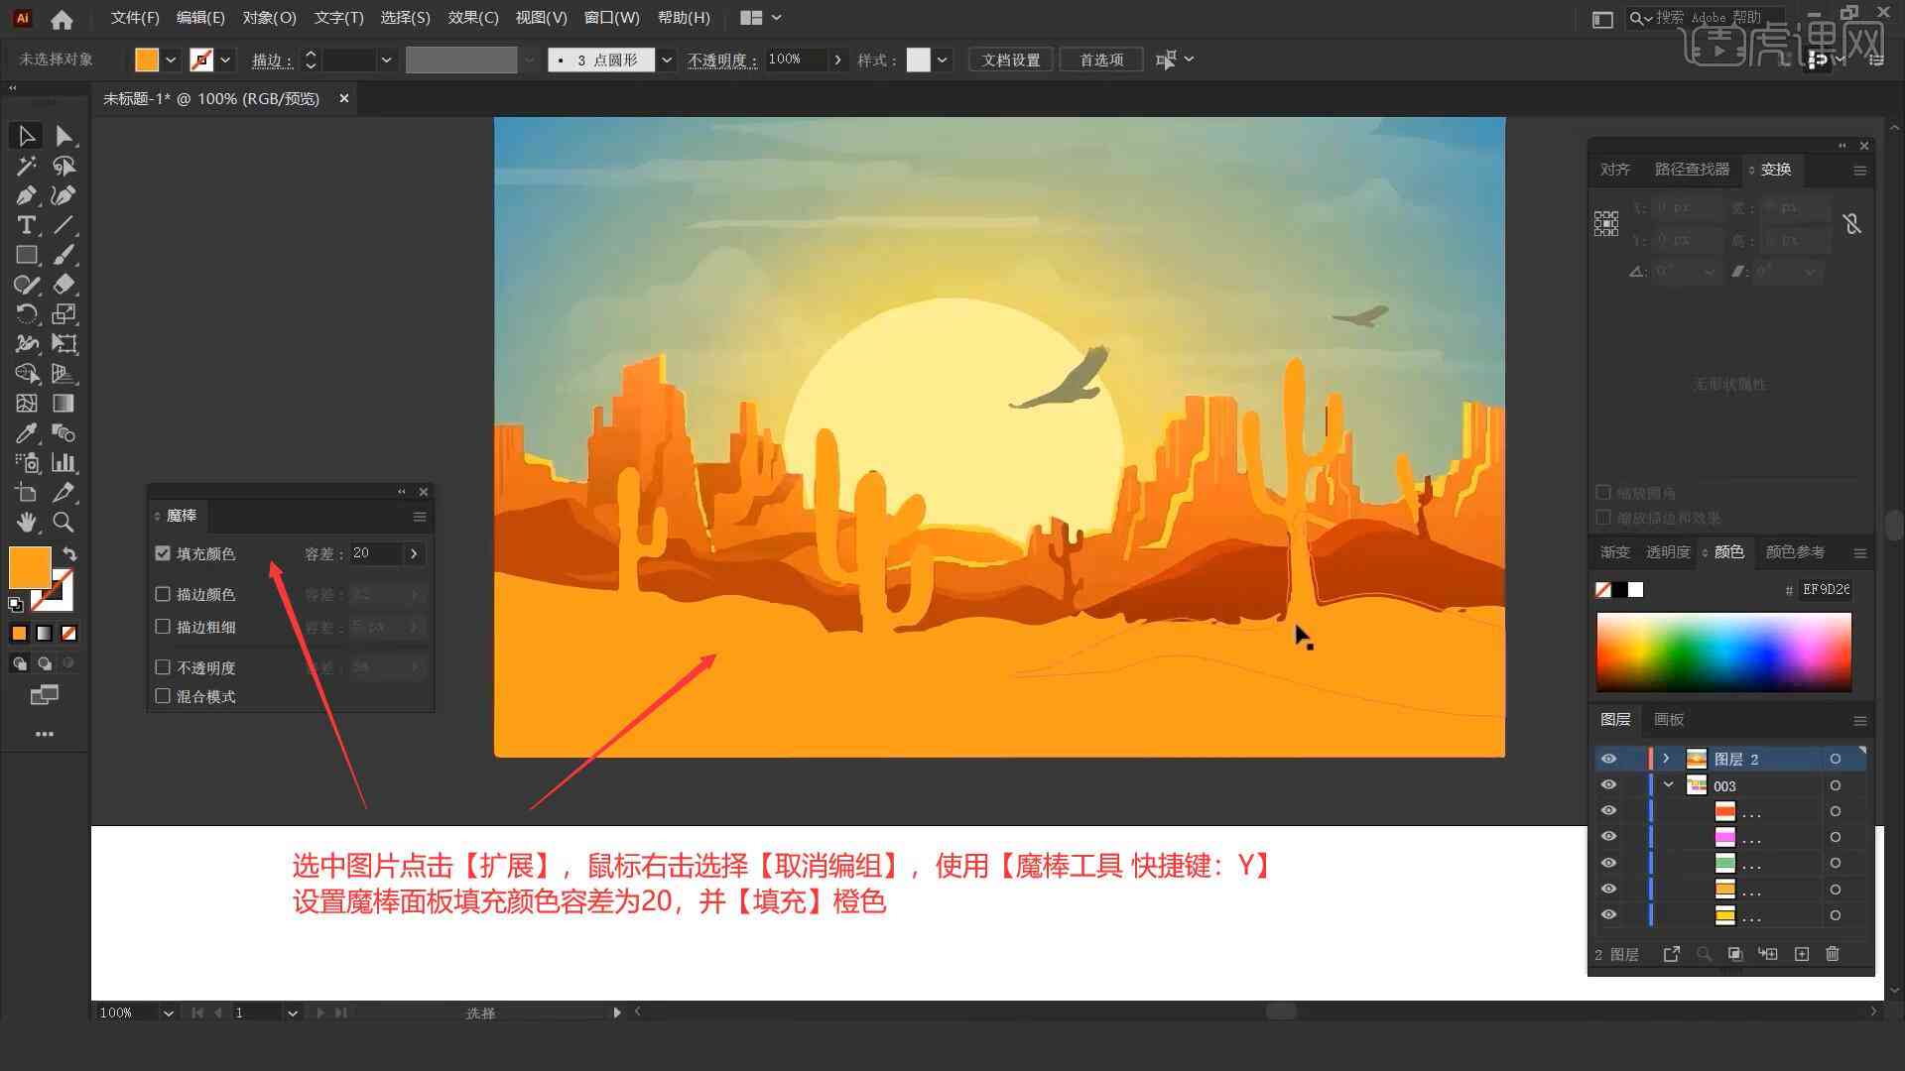Click the orange fill color swatch
Screen dimensions: 1905x1071
(x=30, y=565)
